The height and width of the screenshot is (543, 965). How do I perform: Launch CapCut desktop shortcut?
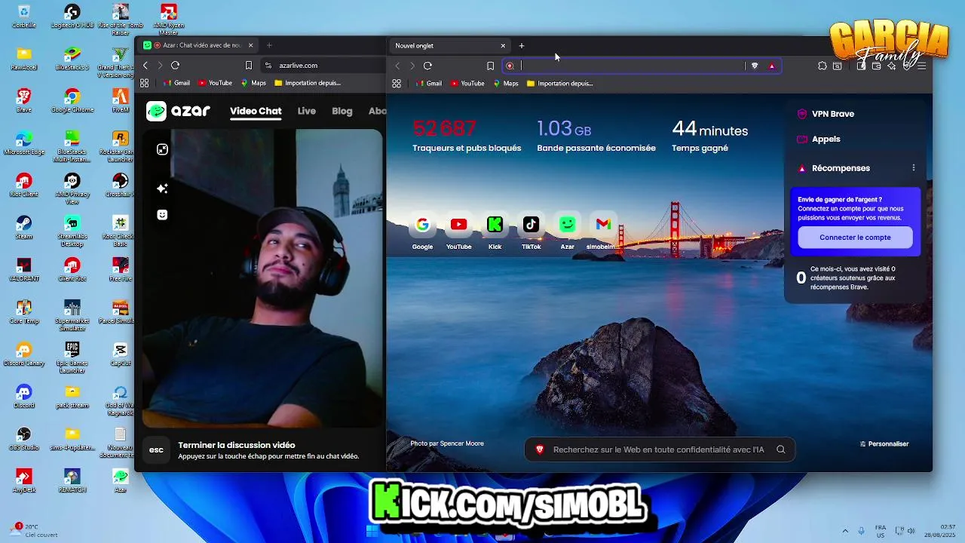(x=120, y=354)
